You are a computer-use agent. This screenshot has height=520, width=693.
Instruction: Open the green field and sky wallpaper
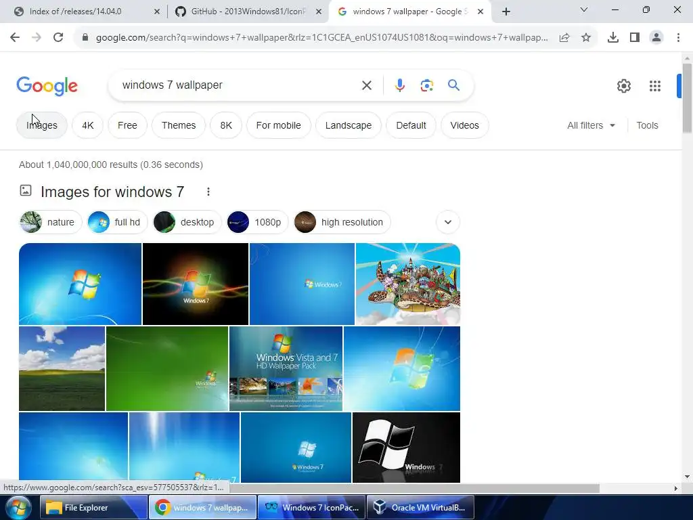62,369
